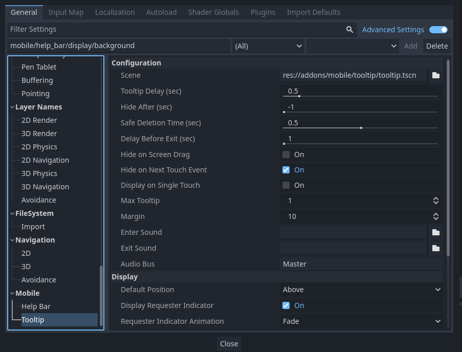This screenshot has width=462, height=352.
Task: Browse for Exit Sound file
Action: pos(436,248)
